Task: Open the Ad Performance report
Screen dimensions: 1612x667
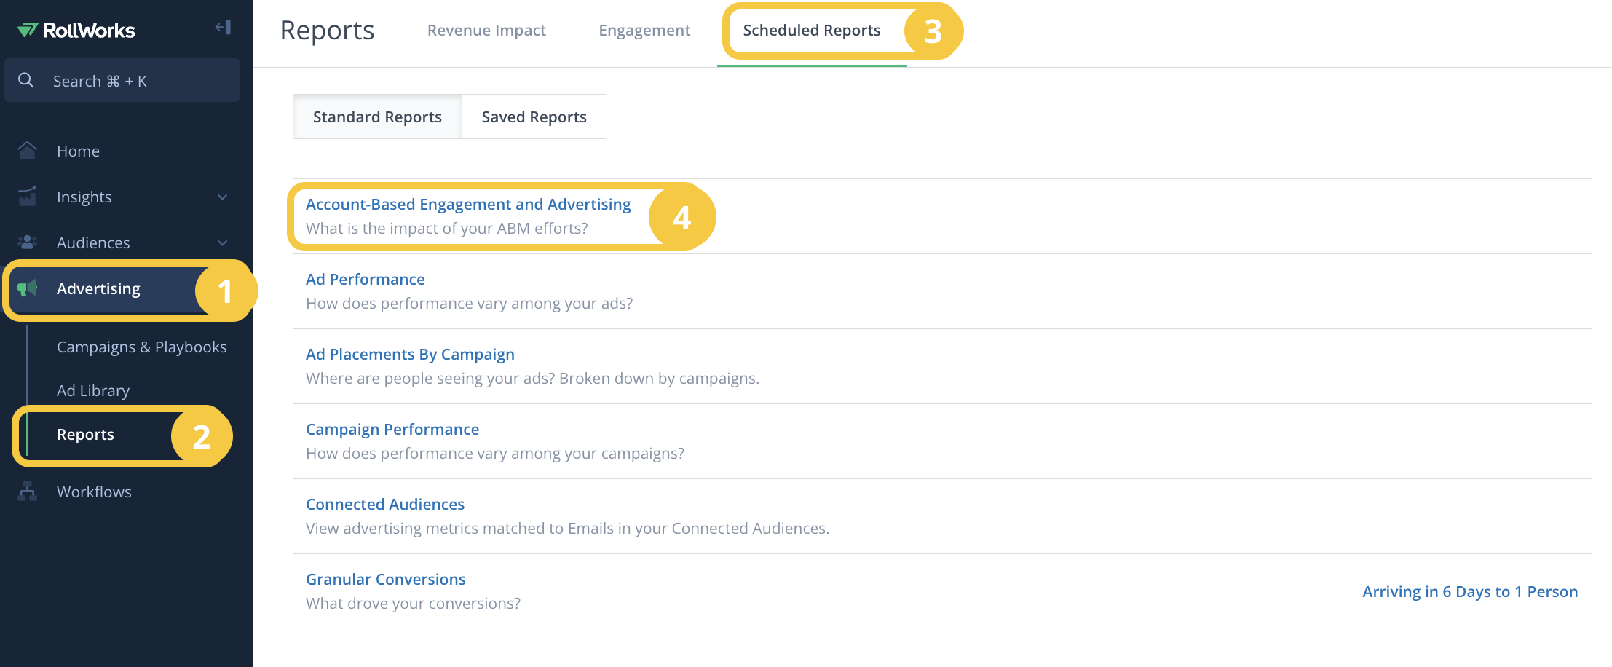Action: pos(365,279)
